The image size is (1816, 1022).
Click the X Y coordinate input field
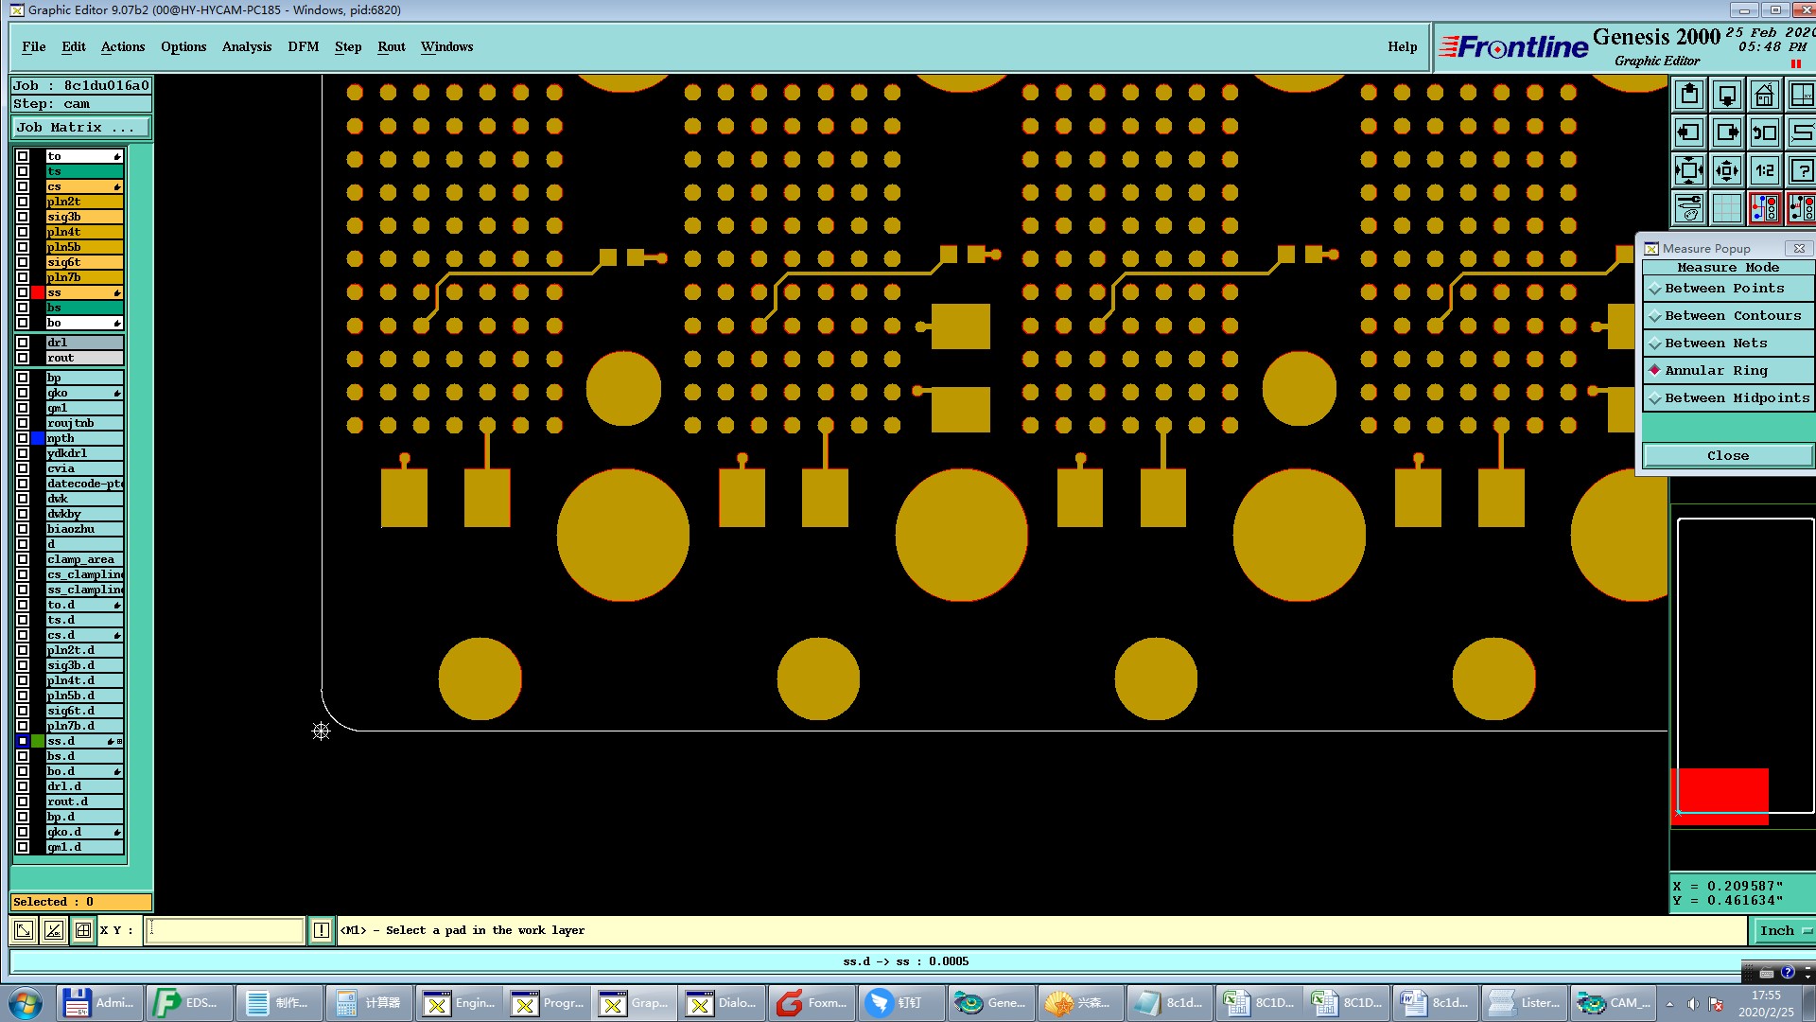click(x=225, y=930)
